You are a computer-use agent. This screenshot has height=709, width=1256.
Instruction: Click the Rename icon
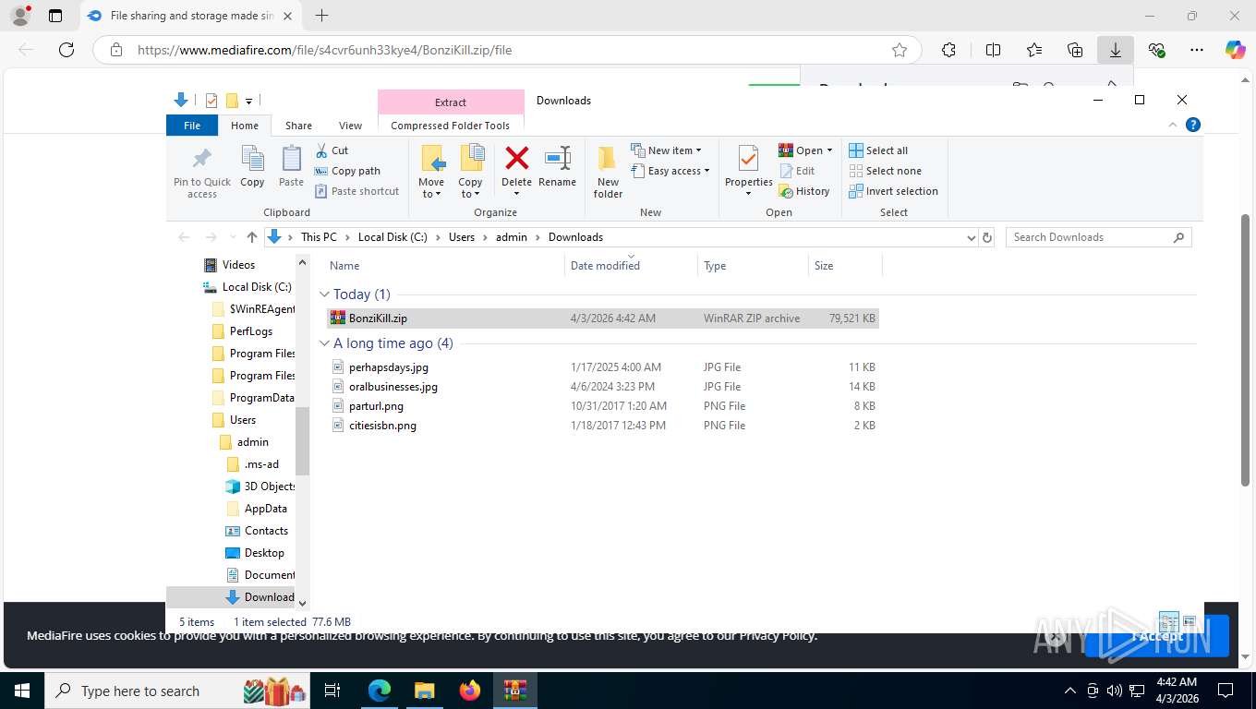(557, 158)
